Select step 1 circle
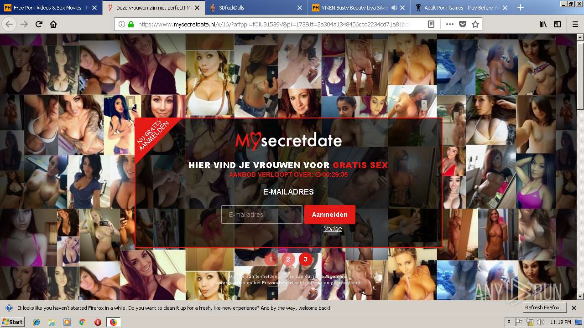Screen dimensions: 584x328 (x=271, y=259)
